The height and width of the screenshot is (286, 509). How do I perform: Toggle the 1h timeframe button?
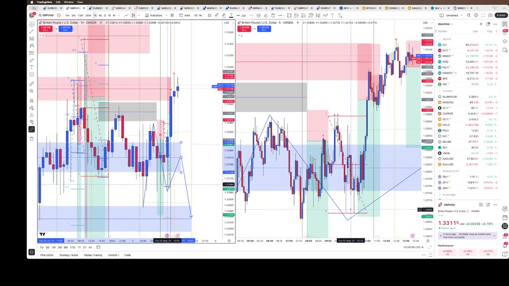(95, 15)
